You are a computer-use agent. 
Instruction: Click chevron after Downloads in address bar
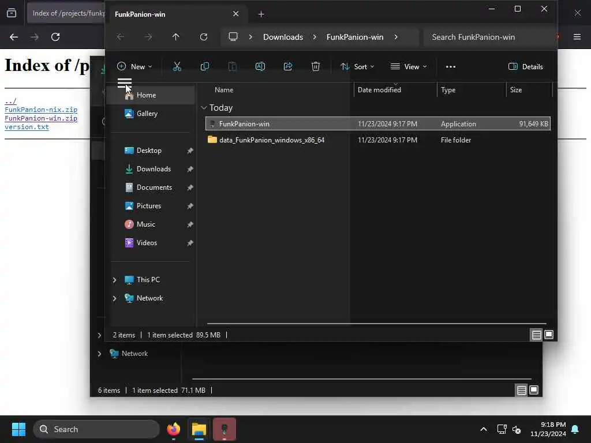(315, 37)
